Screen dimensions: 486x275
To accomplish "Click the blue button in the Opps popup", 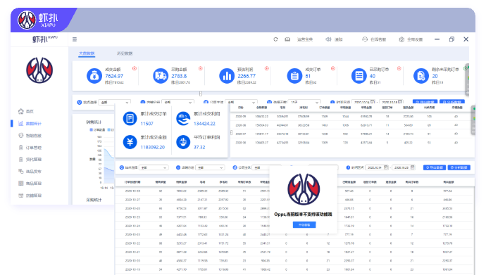I will click(304, 225).
